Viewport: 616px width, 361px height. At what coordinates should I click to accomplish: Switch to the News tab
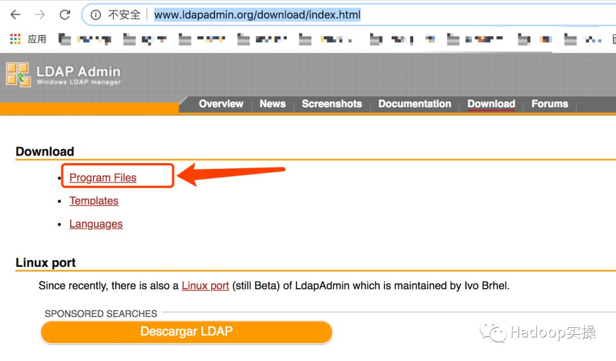(x=272, y=104)
